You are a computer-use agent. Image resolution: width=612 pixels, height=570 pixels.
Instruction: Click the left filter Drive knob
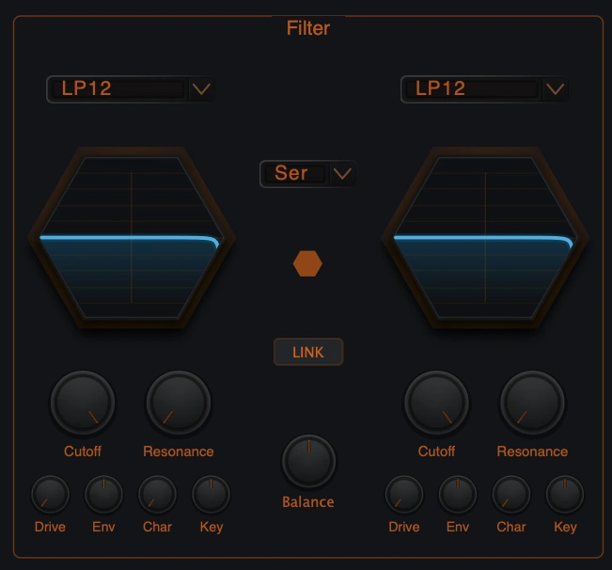point(51,494)
